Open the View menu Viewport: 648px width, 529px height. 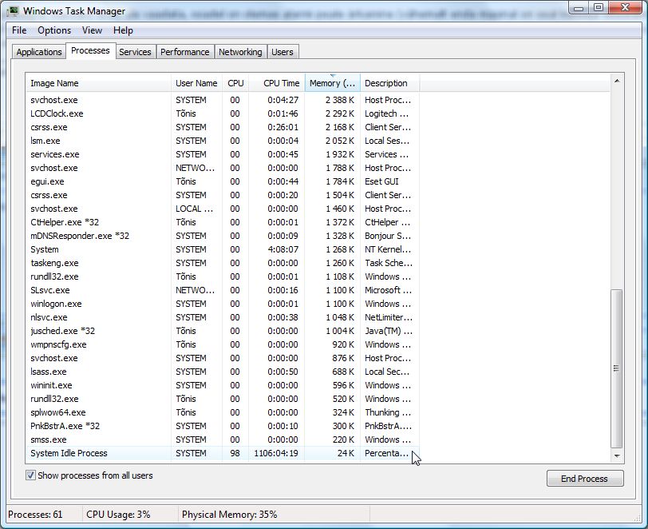coord(92,30)
